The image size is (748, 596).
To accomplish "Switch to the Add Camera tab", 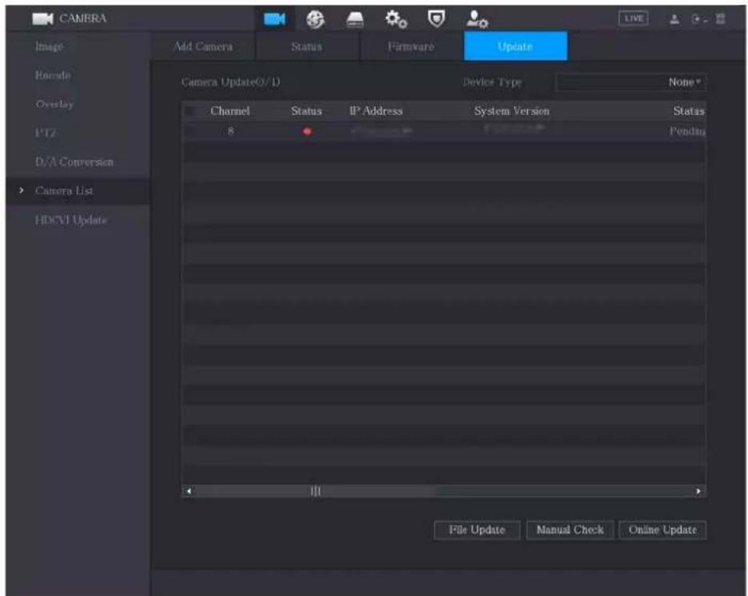I will pos(203,46).
